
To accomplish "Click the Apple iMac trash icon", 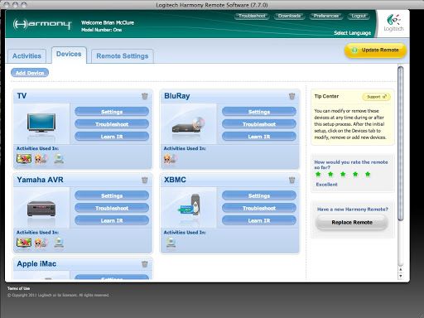I will (x=145, y=264).
